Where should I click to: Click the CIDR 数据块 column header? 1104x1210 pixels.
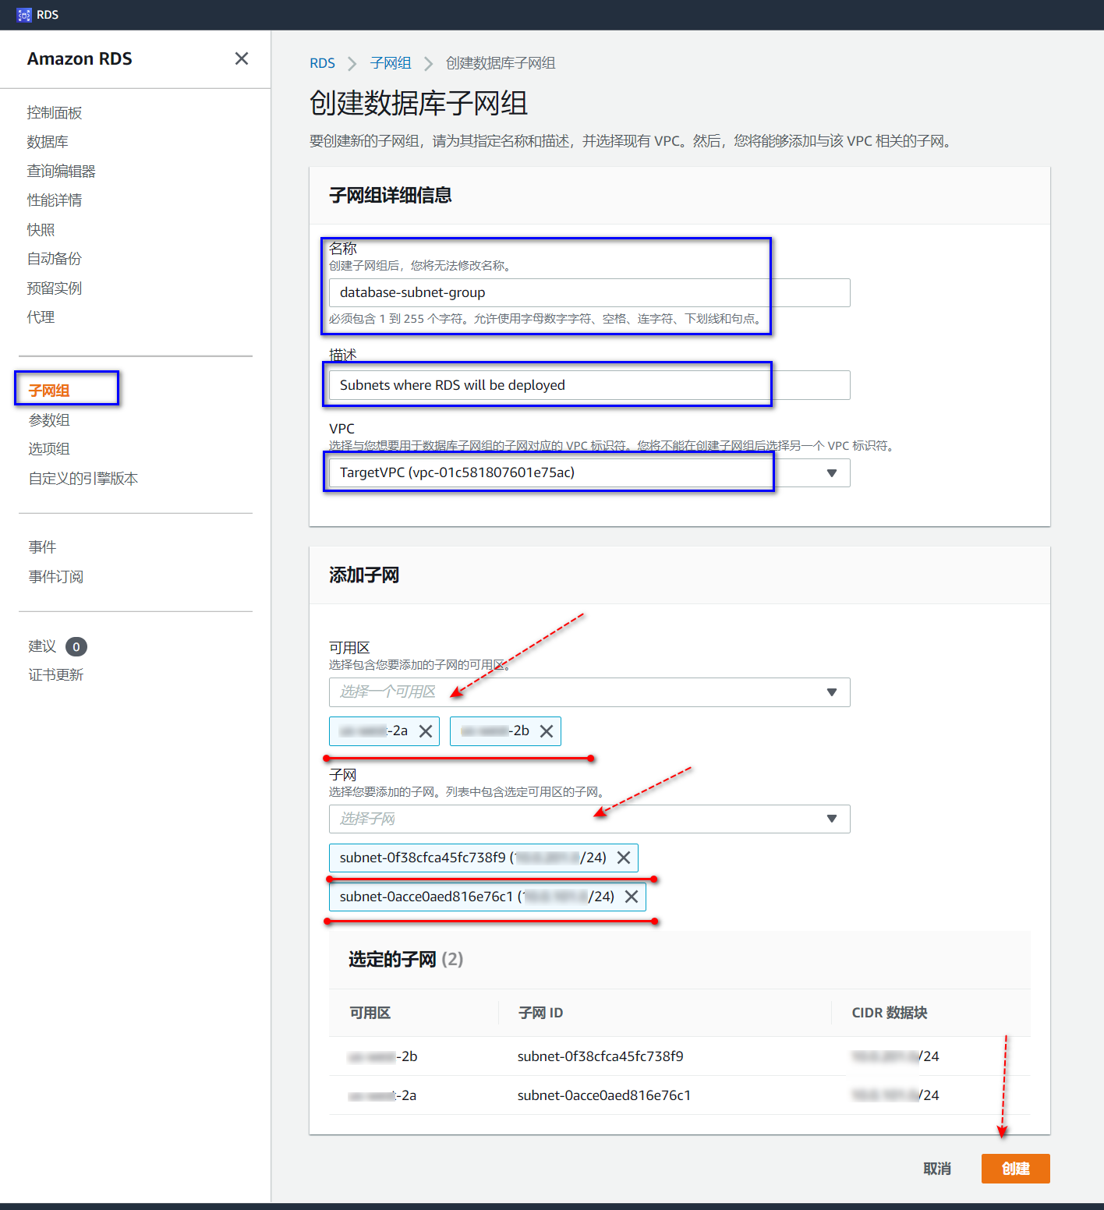click(x=890, y=1013)
